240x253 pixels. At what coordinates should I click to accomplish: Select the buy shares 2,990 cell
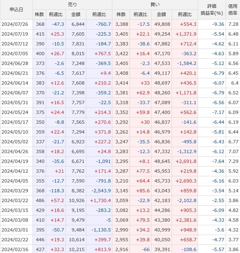(121, 230)
